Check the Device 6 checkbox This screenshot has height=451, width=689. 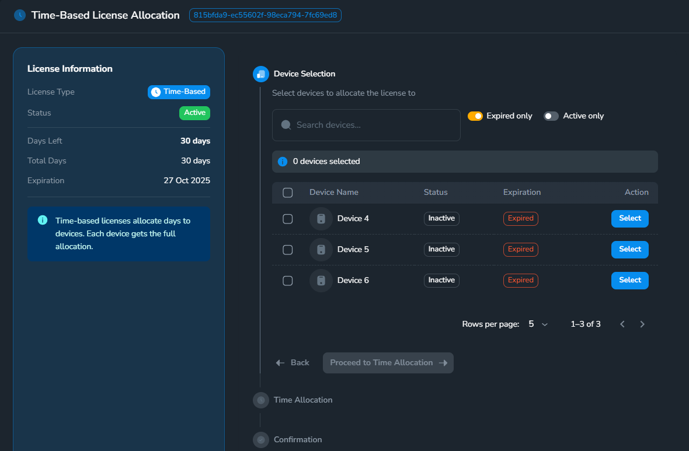pos(287,281)
